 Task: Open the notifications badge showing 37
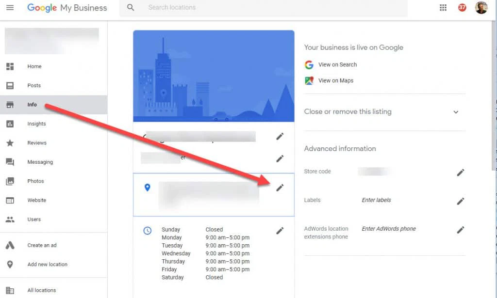tap(462, 8)
